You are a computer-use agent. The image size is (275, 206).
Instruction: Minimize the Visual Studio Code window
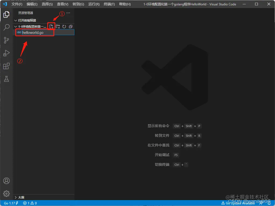[244, 4]
